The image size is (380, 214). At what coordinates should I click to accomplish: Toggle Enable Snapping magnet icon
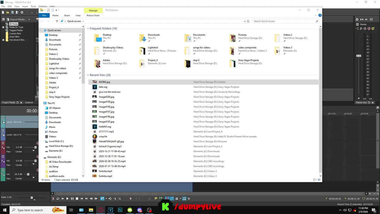tap(167, 199)
